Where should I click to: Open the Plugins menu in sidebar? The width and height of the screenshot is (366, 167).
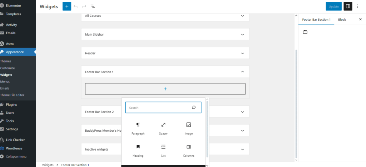point(11,105)
